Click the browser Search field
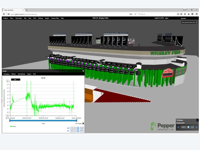The width and height of the screenshot is (200, 150). tap(157, 14)
